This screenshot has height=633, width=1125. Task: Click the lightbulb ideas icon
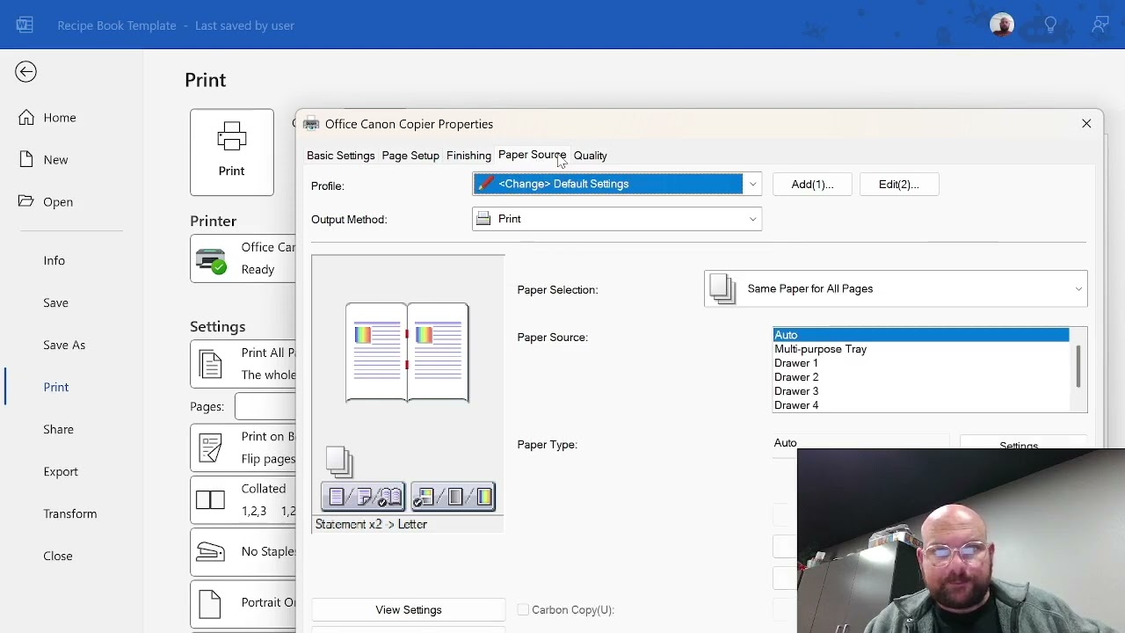click(x=1051, y=25)
